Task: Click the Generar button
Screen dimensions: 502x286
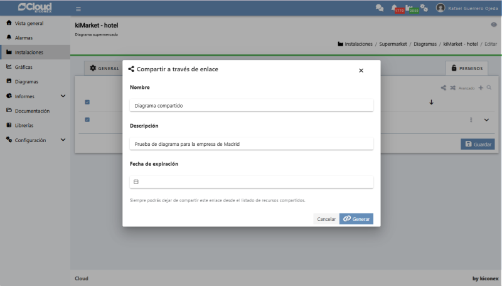Action: click(356, 219)
